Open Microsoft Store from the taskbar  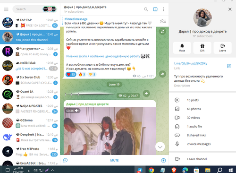[196, 170]
